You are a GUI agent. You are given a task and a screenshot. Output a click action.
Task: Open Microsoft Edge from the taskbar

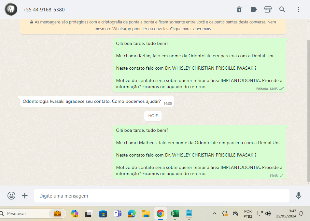132,214
